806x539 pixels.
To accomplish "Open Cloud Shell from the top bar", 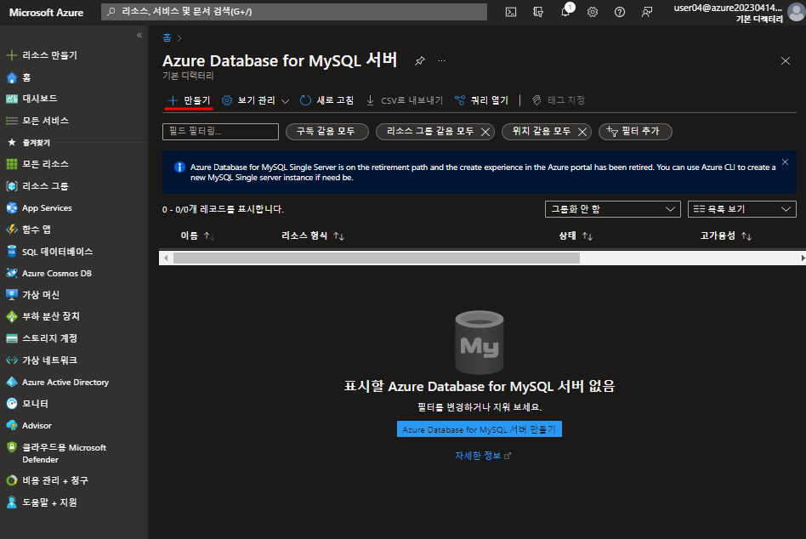I will [x=510, y=12].
